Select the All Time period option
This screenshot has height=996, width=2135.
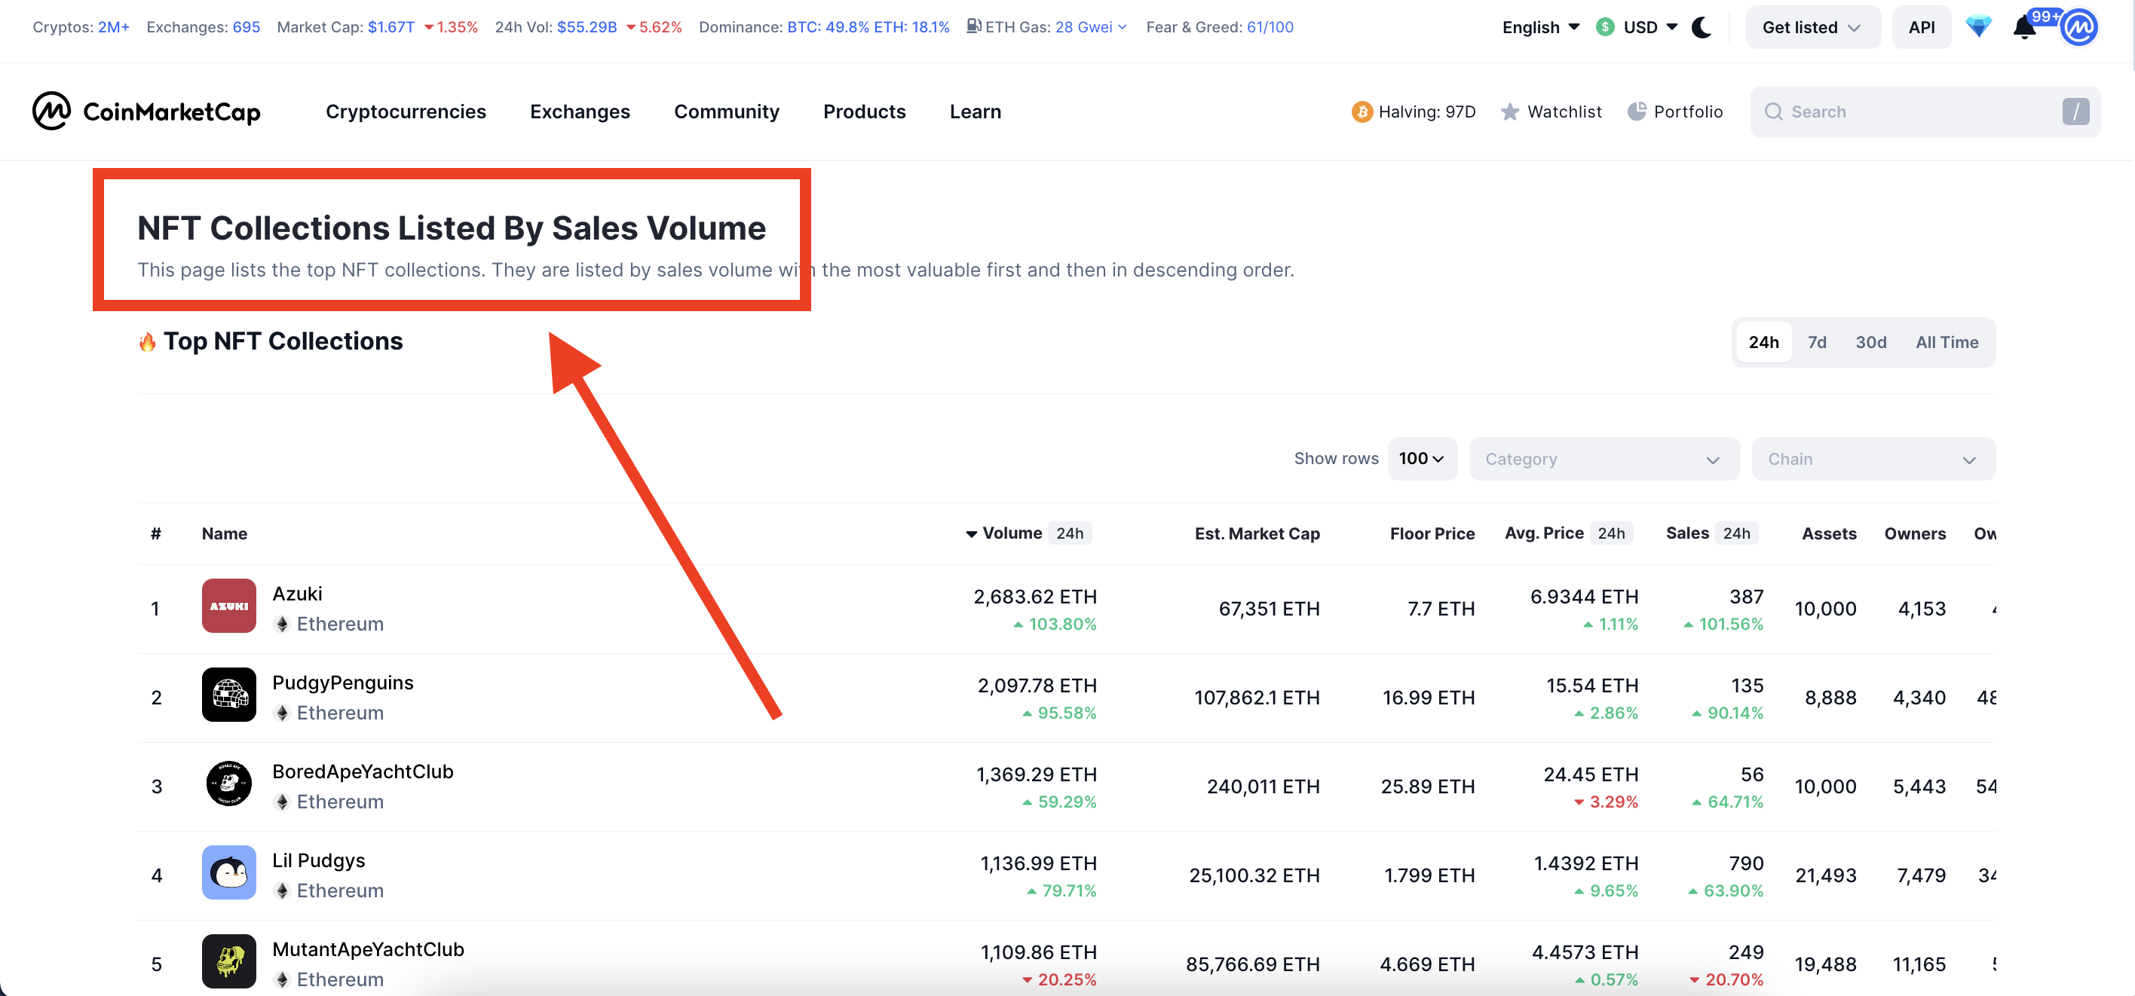tap(1948, 341)
